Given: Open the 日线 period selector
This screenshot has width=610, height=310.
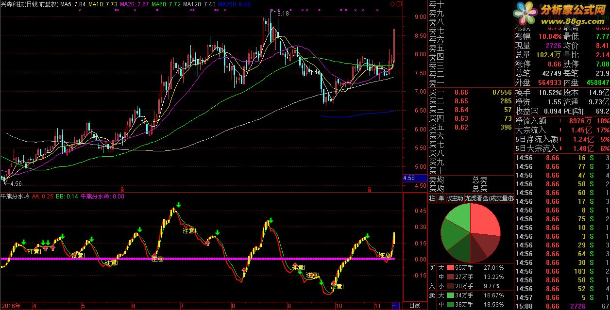Looking at the screenshot, I should pyautogui.click(x=414, y=306).
